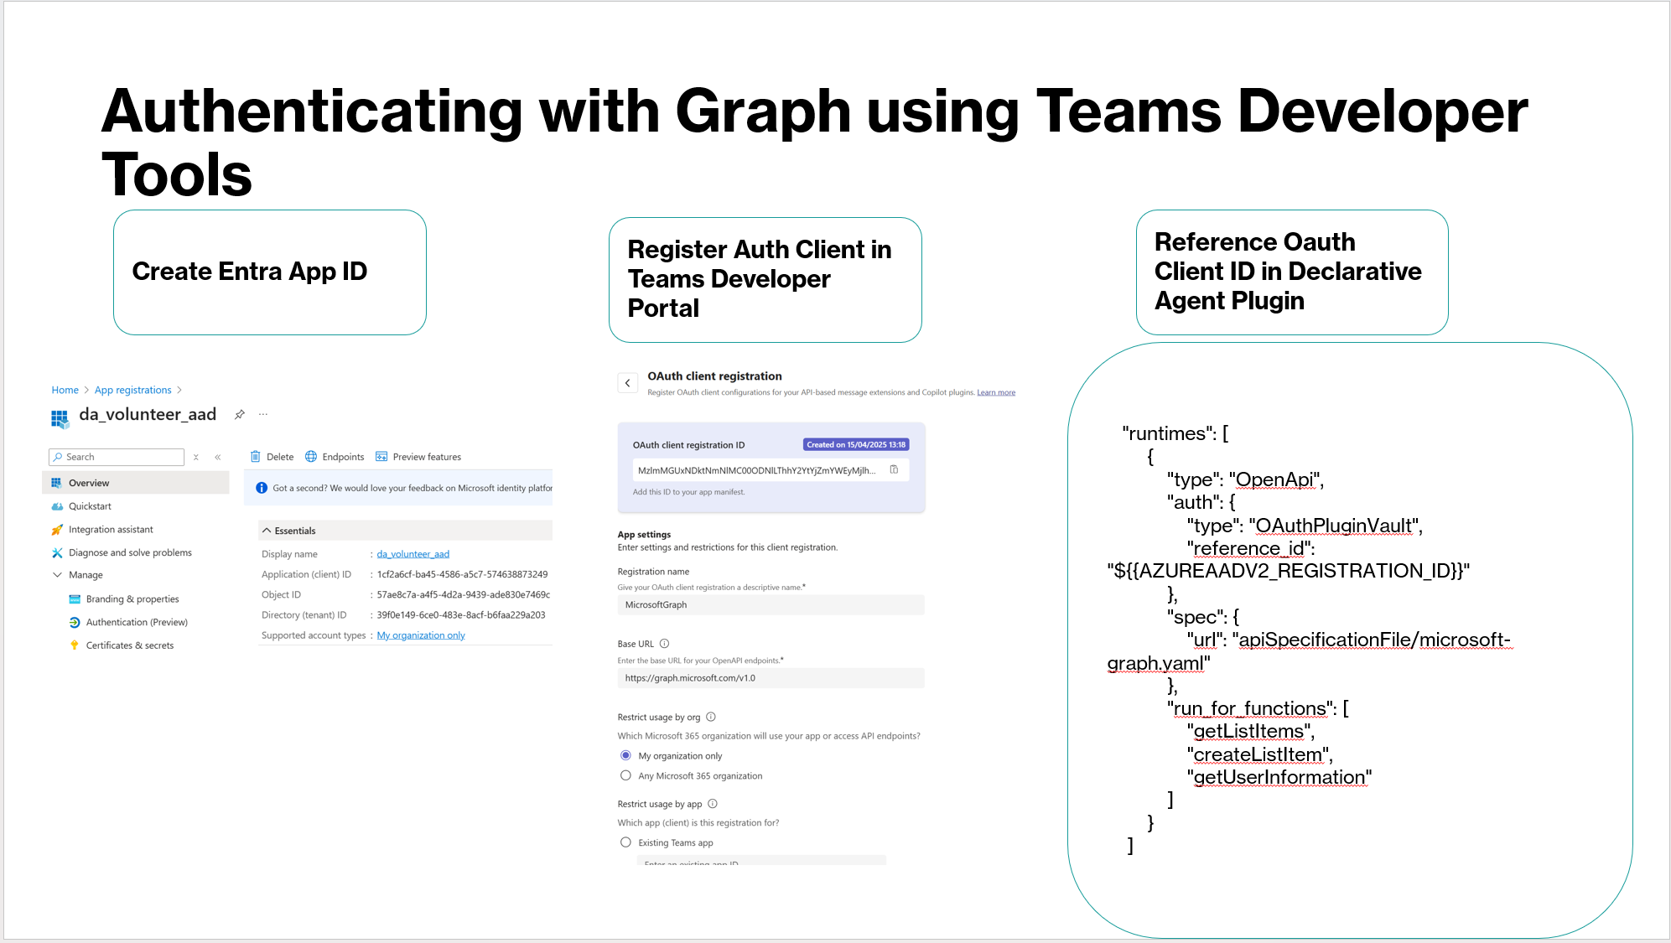Image resolution: width=1671 pixels, height=943 pixels.
Task: Click the Learn more link
Action: click(x=995, y=392)
